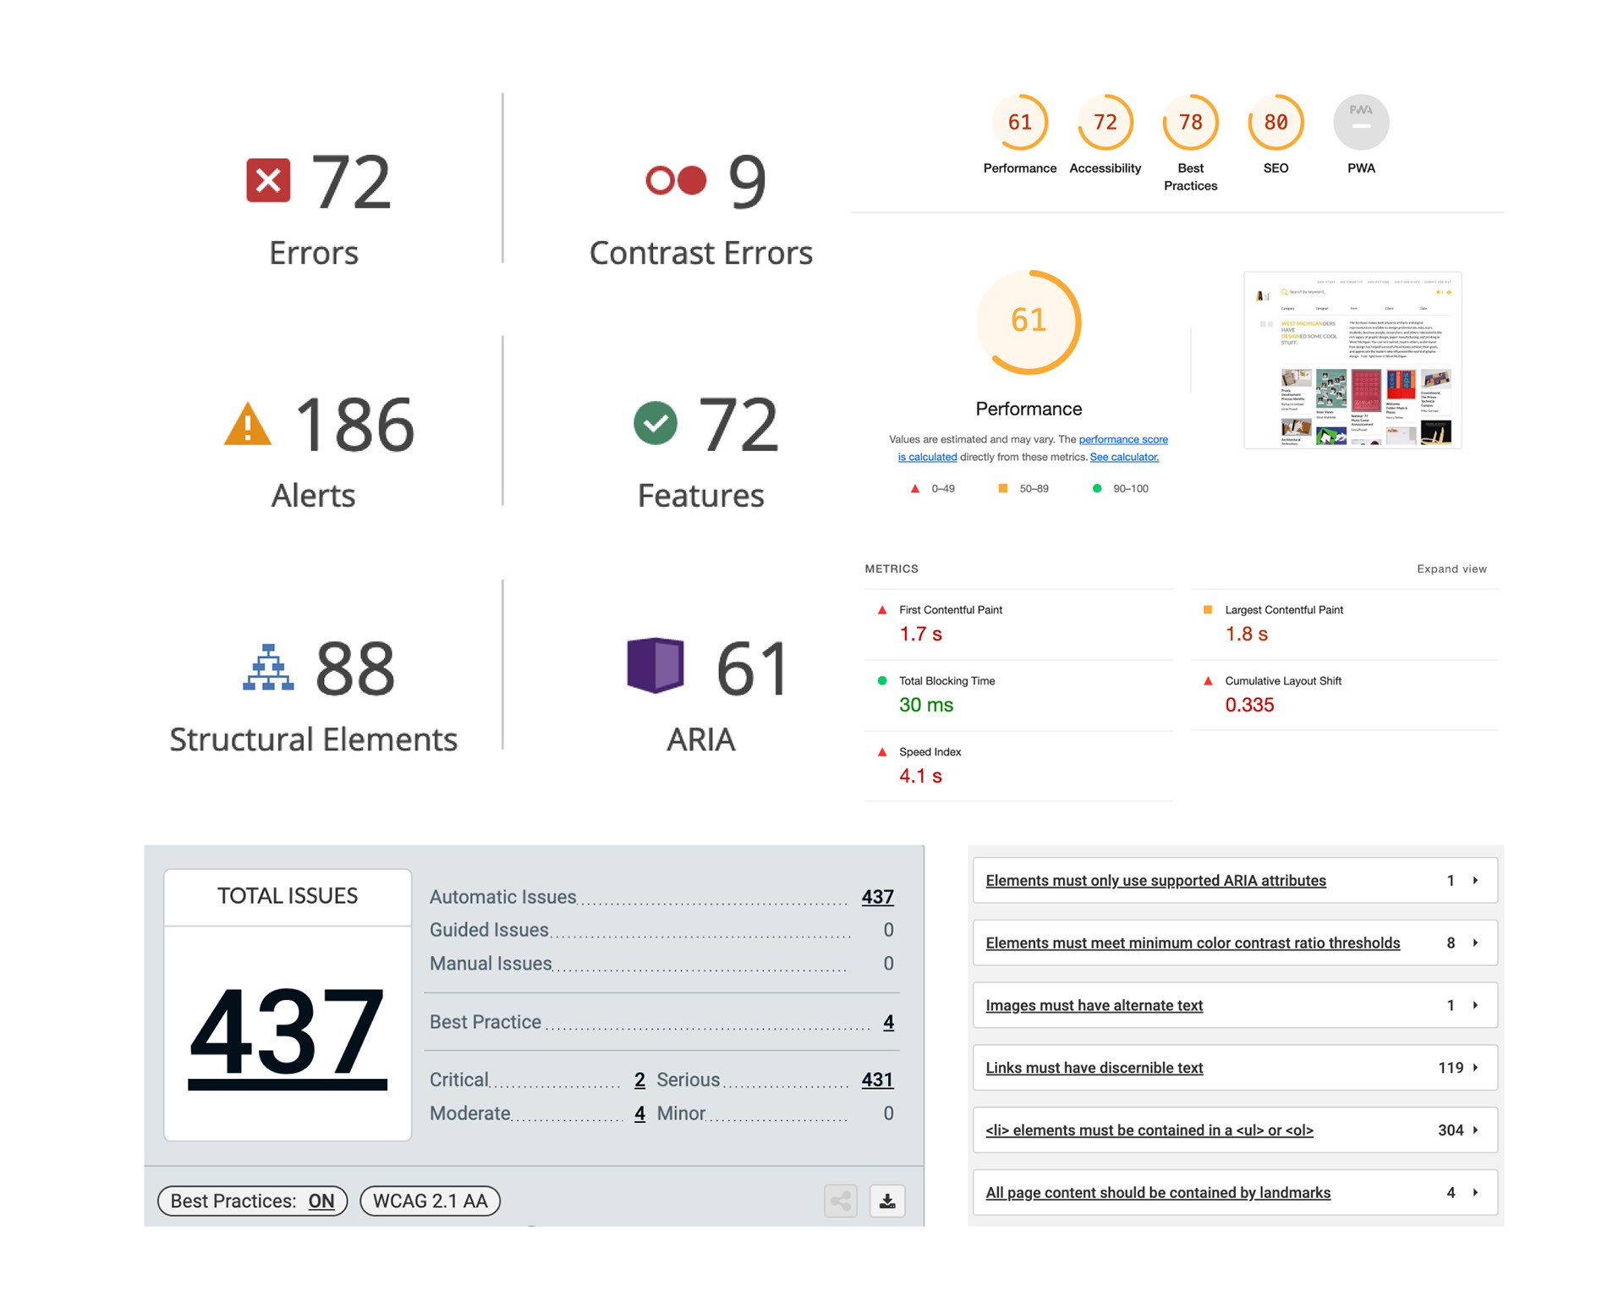Click the purple ARIA icon
1624x1314 pixels.
click(655, 666)
